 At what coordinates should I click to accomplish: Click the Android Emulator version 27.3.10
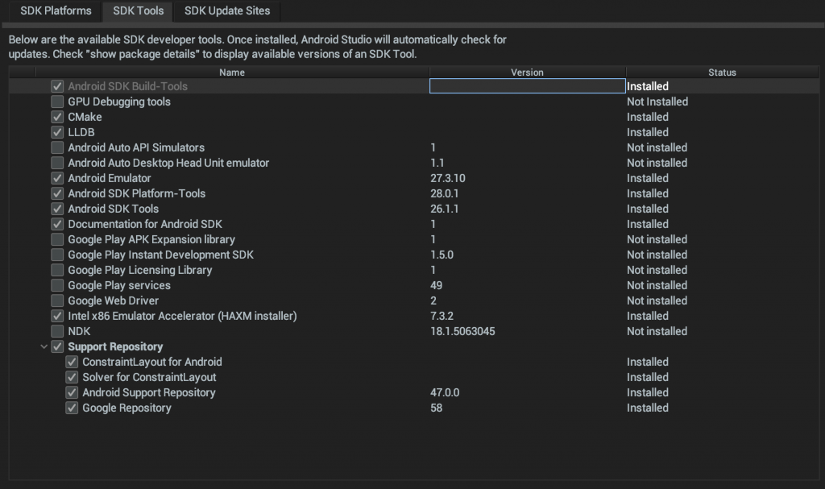pos(448,178)
